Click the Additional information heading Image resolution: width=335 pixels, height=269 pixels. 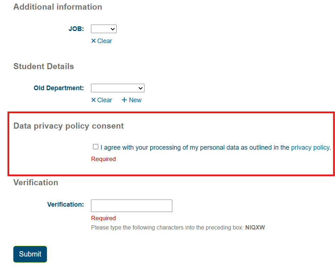coord(58,7)
